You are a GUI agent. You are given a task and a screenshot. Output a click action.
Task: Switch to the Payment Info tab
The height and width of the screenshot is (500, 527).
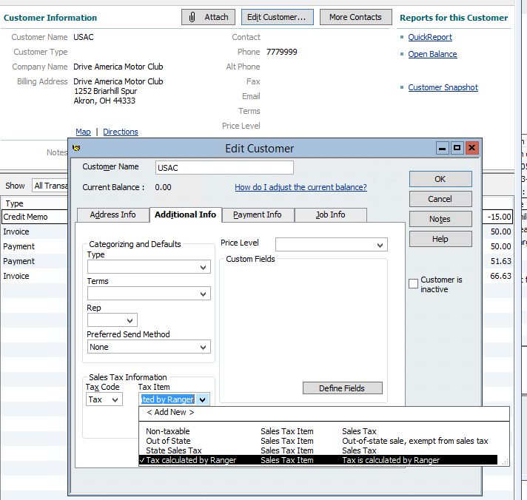[257, 215]
